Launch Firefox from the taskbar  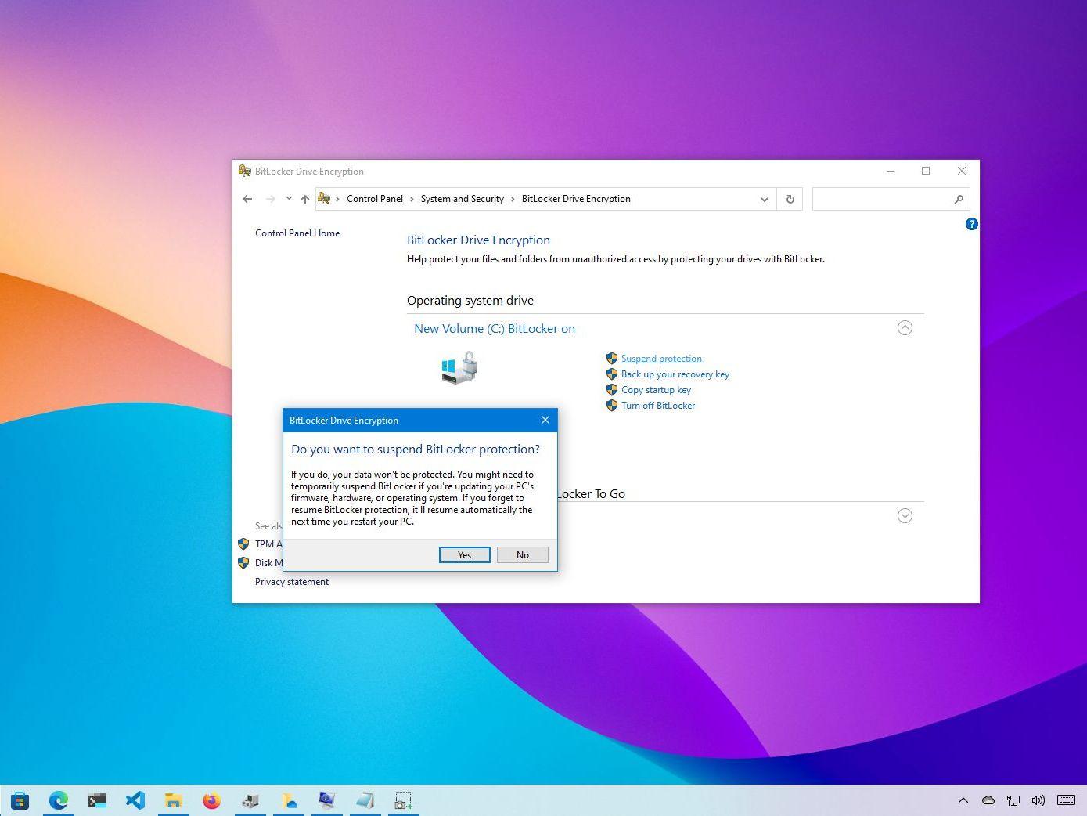tap(211, 800)
